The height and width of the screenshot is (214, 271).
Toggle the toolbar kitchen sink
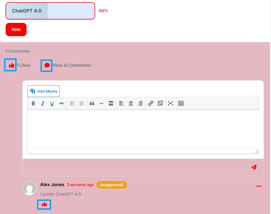coord(181,103)
